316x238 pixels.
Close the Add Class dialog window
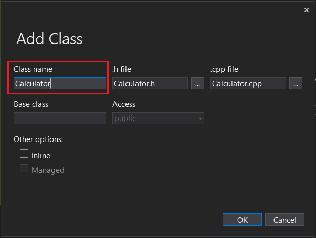coord(306,10)
